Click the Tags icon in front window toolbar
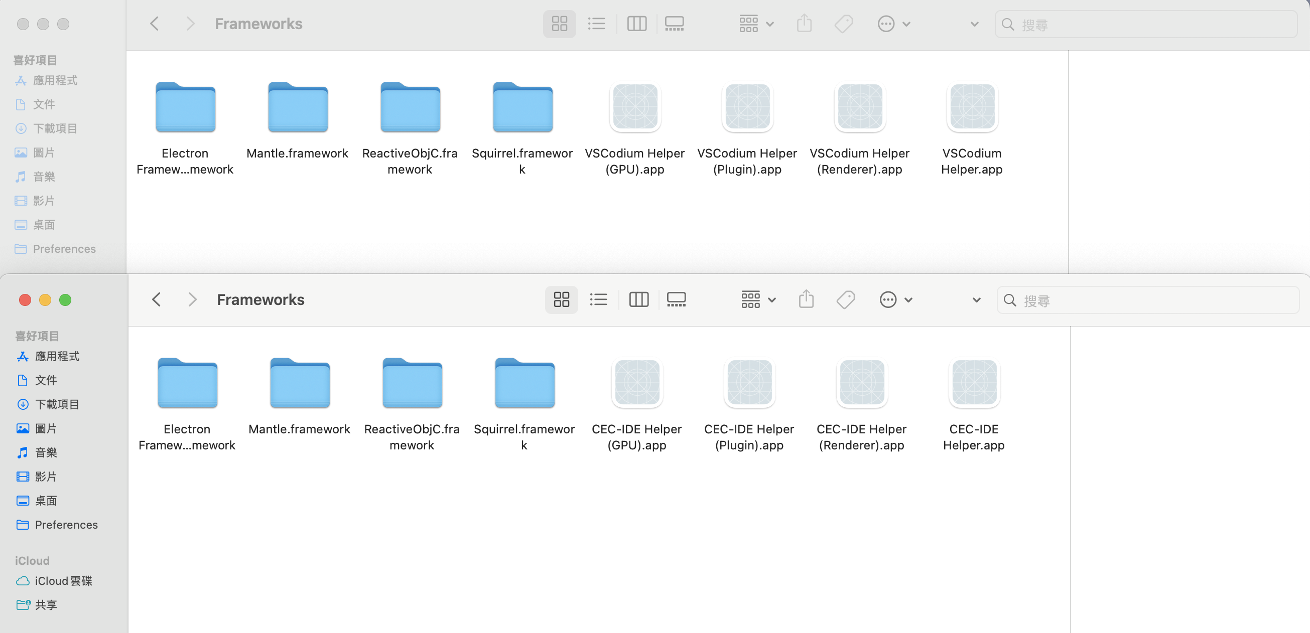Viewport: 1310px width, 633px height. 845,300
